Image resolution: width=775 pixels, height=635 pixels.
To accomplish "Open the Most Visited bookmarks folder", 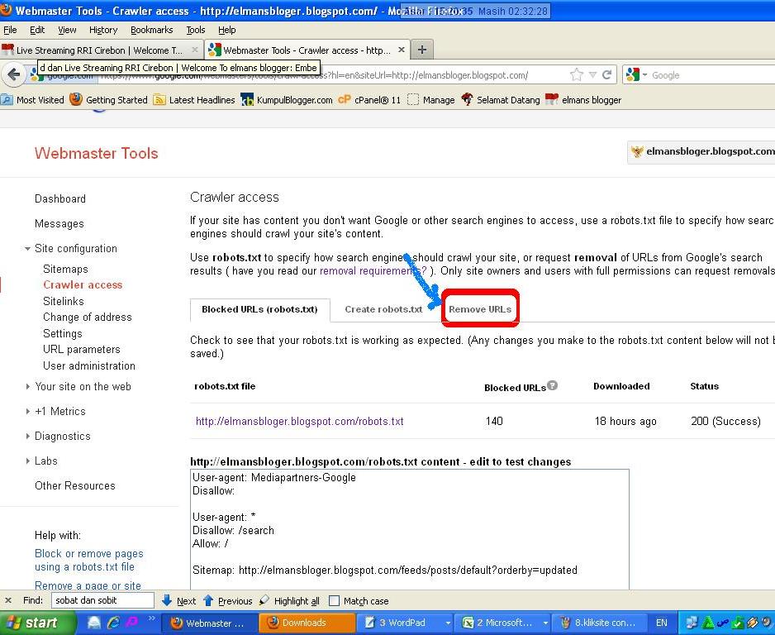I will 33,100.
